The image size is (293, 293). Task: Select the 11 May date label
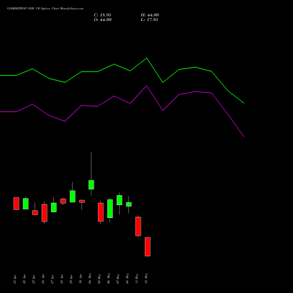click(x=137, y=279)
